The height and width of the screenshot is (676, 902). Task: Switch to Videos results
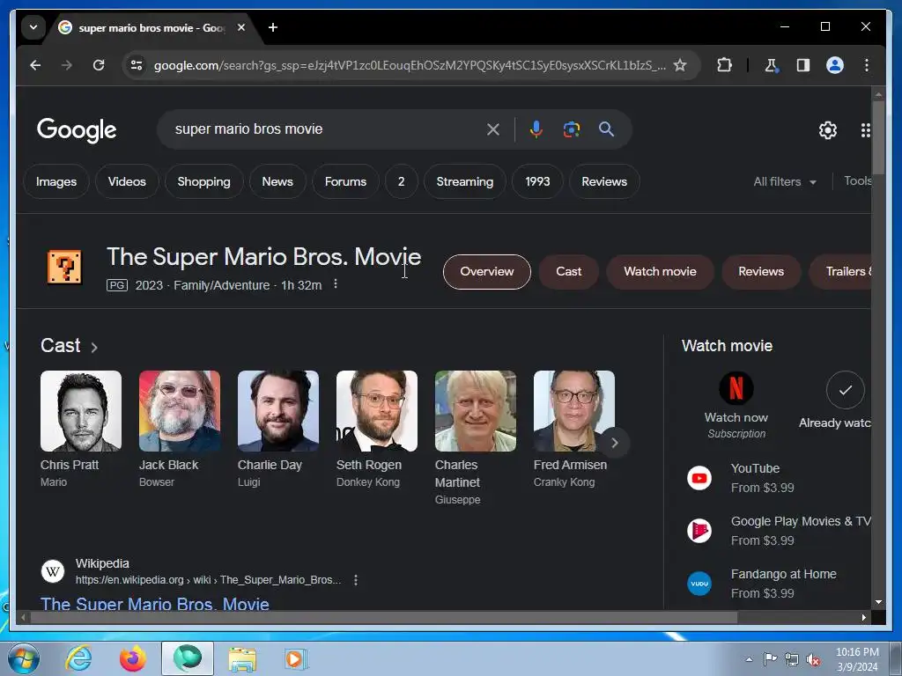(x=127, y=181)
